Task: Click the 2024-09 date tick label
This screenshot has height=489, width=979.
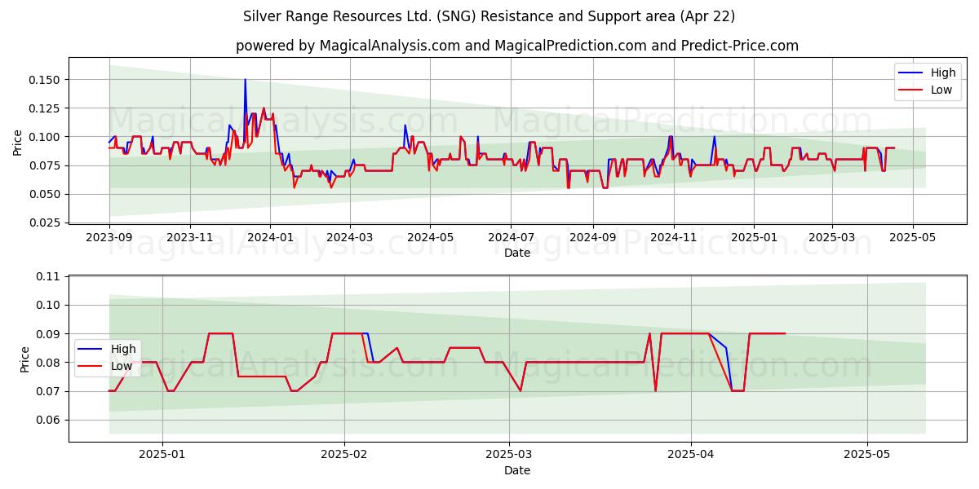Action: 592,237
